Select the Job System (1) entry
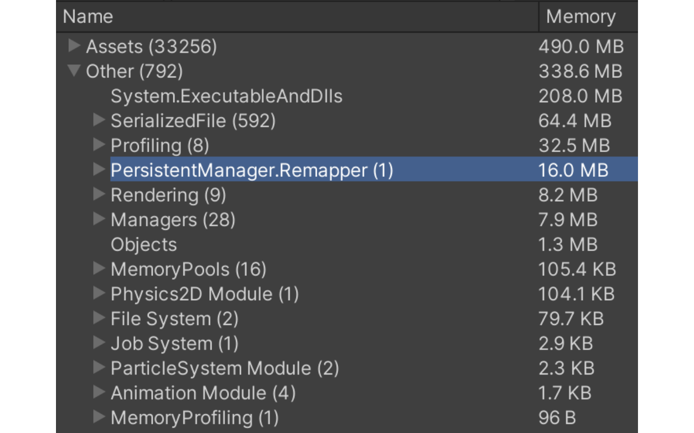694x433 pixels. point(174,344)
